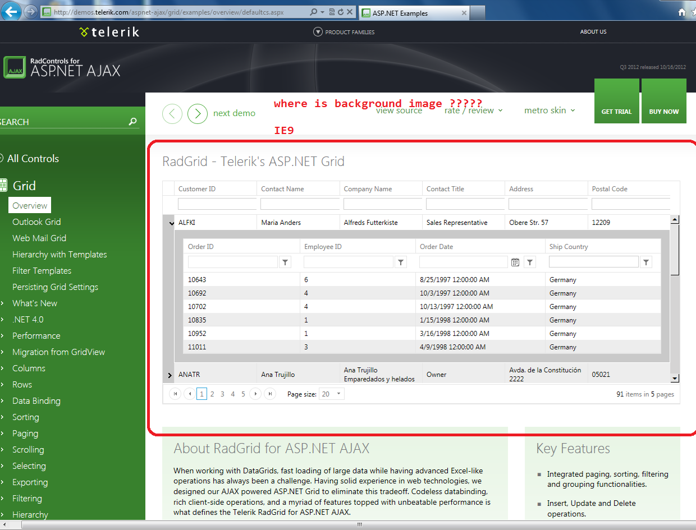
Task: Expand the ANATR row detail
Action: pyautogui.click(x=170, y=375)
